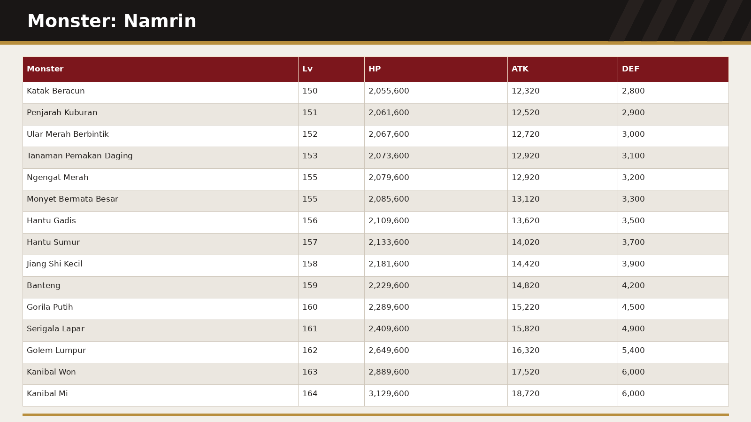Select the Golem Lumpur monster name
Image resolution: width=751 pixels, height=422 pixels.
coord(56,351)
